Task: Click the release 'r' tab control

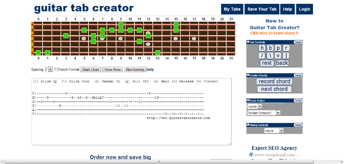Action: [x=286, y=48]
